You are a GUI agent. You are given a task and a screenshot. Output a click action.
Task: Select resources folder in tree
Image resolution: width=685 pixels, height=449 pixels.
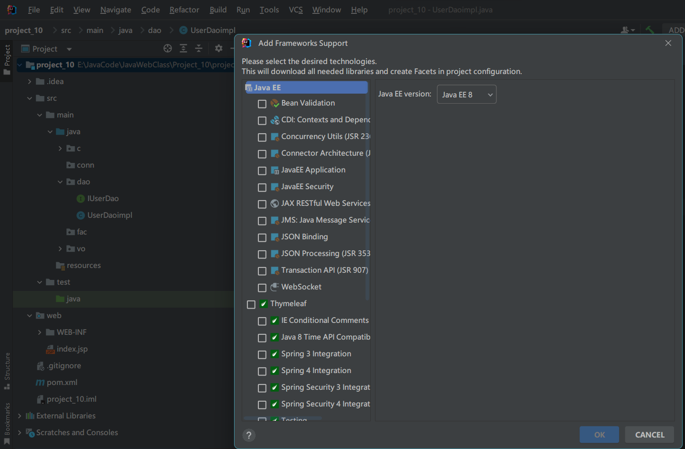78,265
